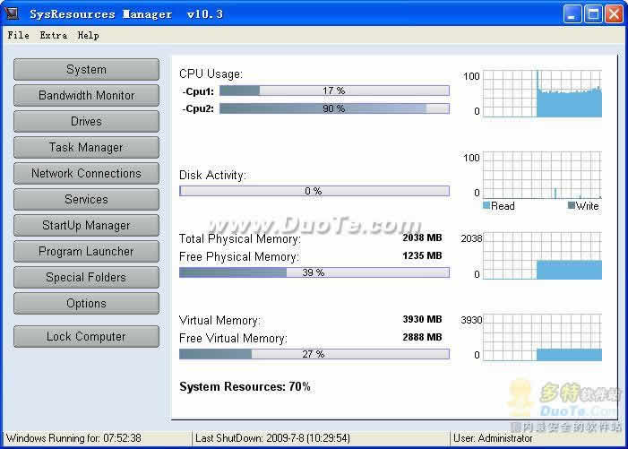Open Bandwidth Monitor
The height and width of the screenshot is (449, 628).
click(x=86, y=95)
